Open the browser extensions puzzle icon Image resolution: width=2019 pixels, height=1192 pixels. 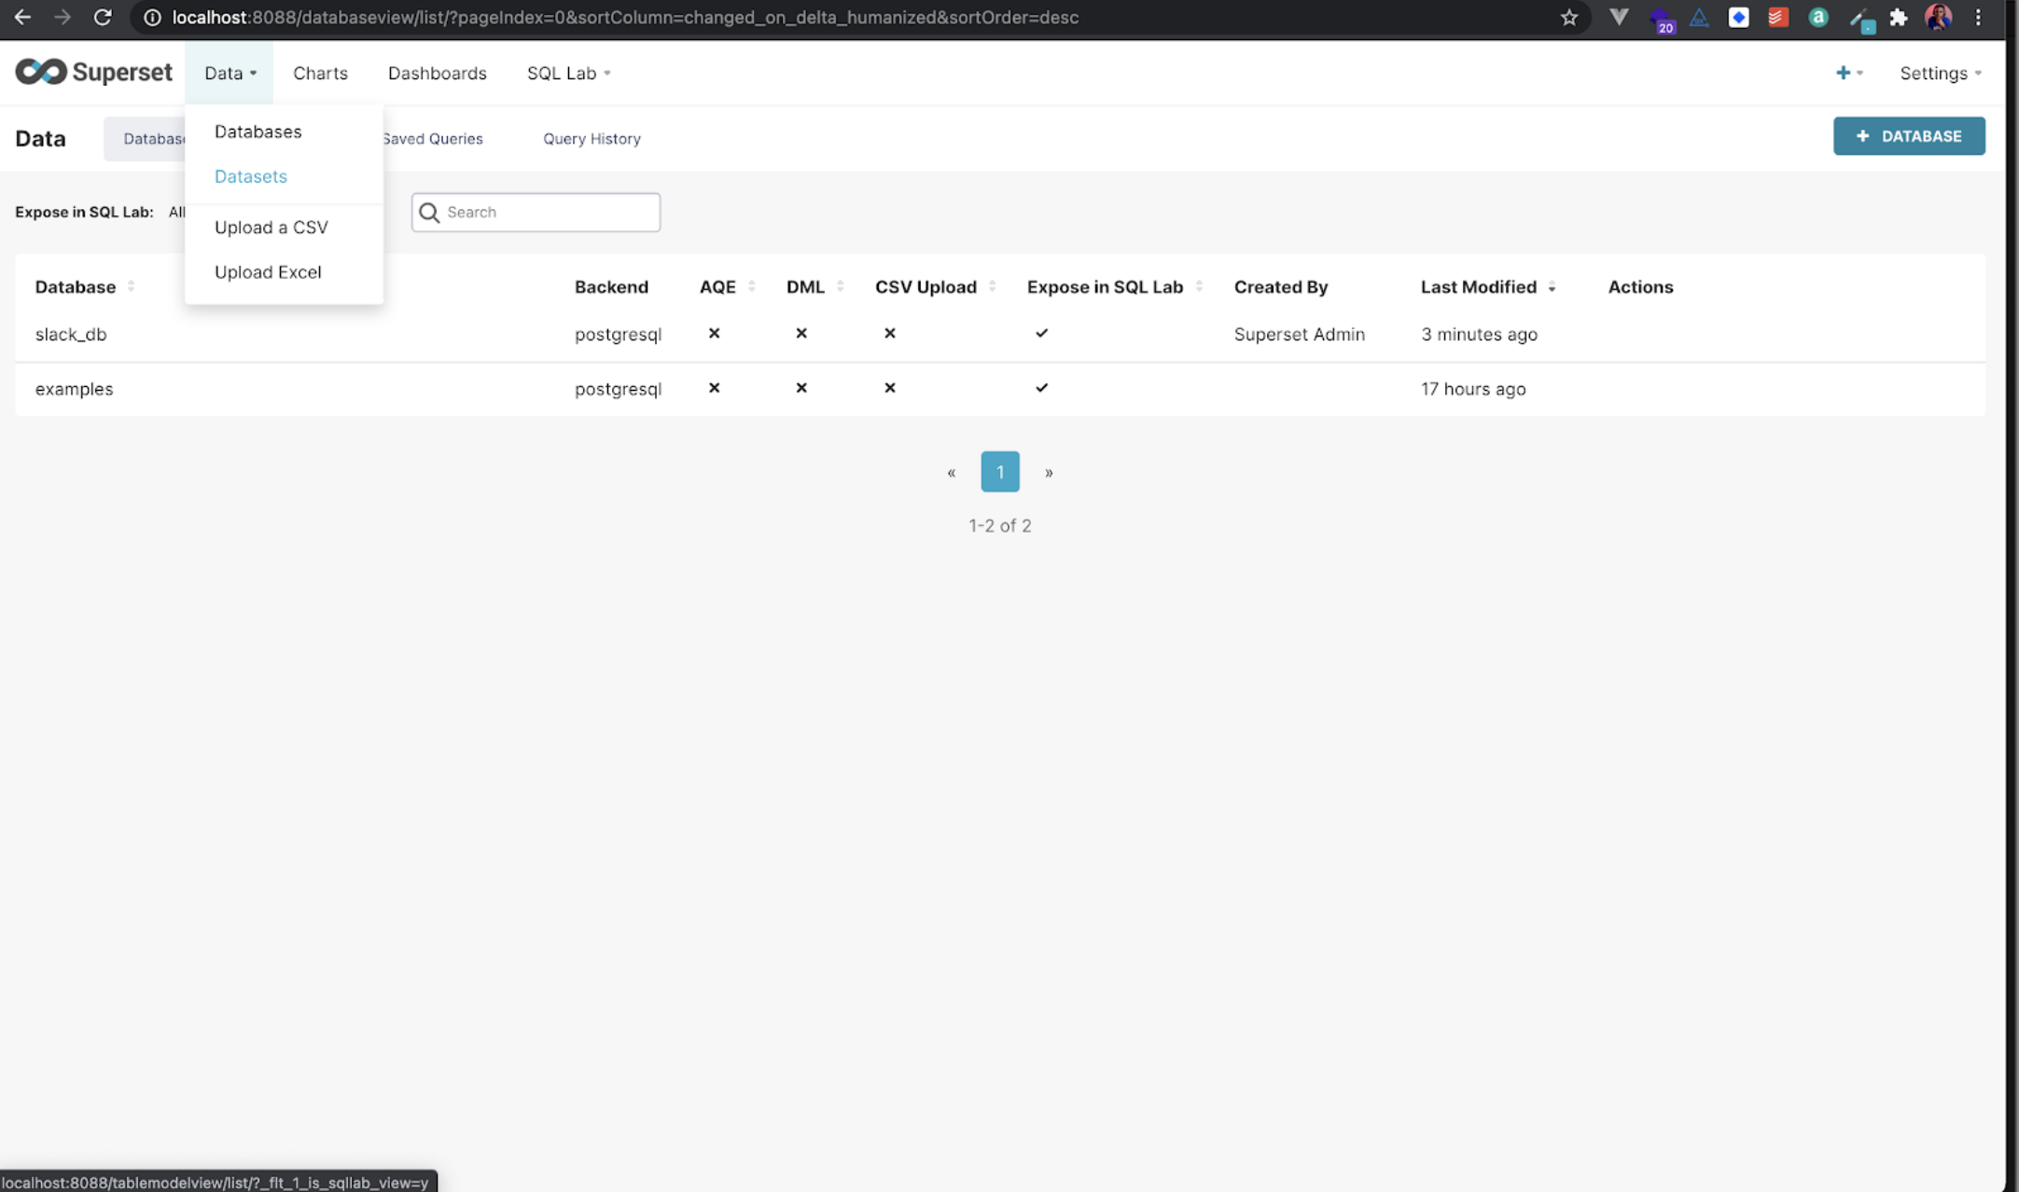(x=1898, y=17)
